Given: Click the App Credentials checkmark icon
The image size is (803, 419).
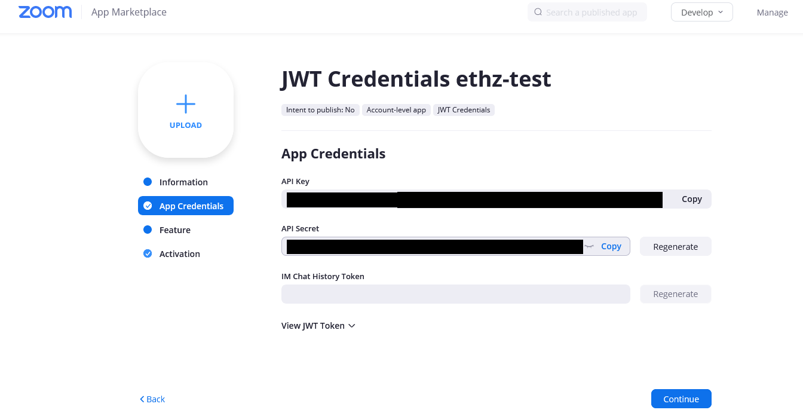Looking at the screenshot, I should 148,206.
